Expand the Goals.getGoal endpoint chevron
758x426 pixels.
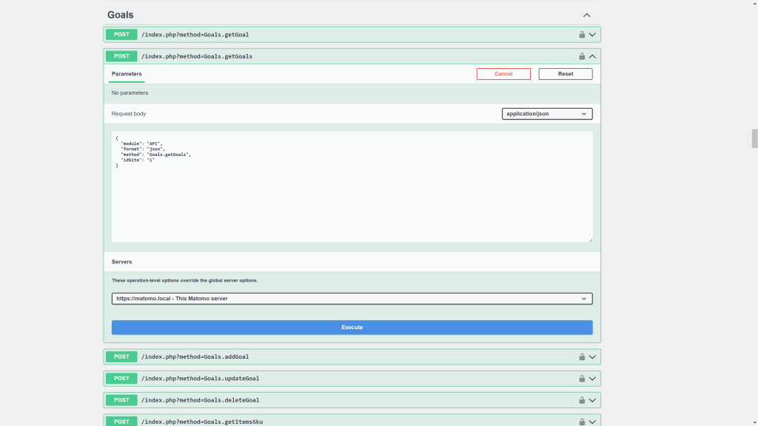pos(592,35)
